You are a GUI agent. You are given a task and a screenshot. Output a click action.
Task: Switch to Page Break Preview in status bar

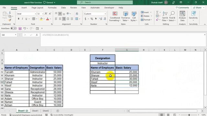[x=175, y=115]
